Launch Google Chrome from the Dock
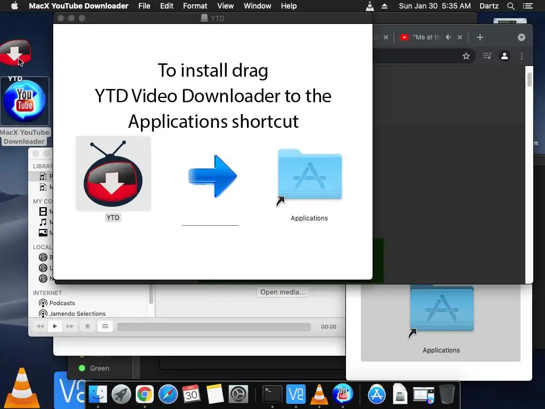This screenshot has width=545, height=409. (x=145, y=394)
